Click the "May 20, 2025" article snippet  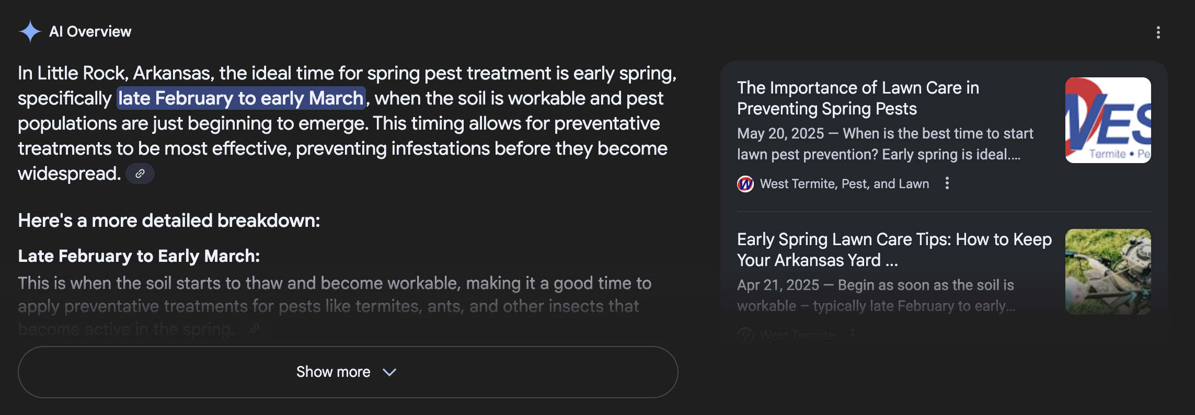(x=884, y=144)
